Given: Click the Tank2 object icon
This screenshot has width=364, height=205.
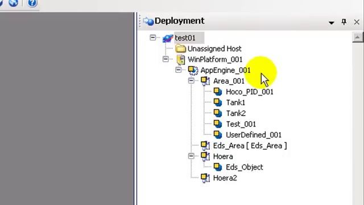Looking at the screenshot, I should pos(218,113).
